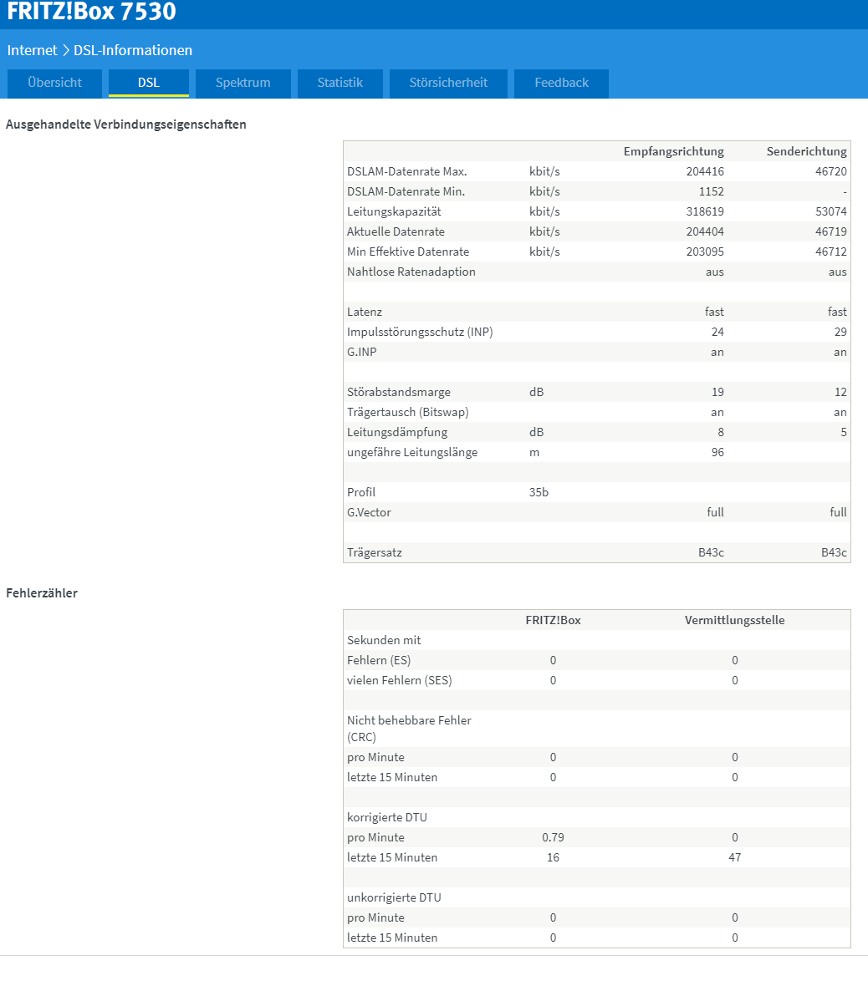Select the korrigierte DTU value 47
Image resolution: width=868 pixels, height=991 pixels.
pyautogui.click(x=734, y=858)
